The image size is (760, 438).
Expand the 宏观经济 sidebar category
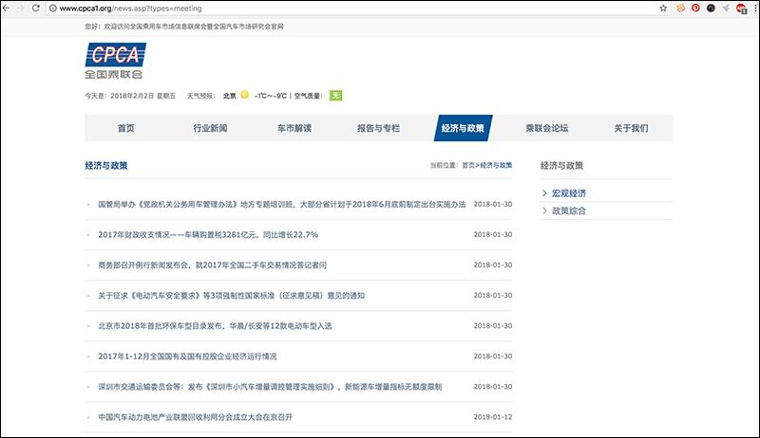(x=569, y=193)
